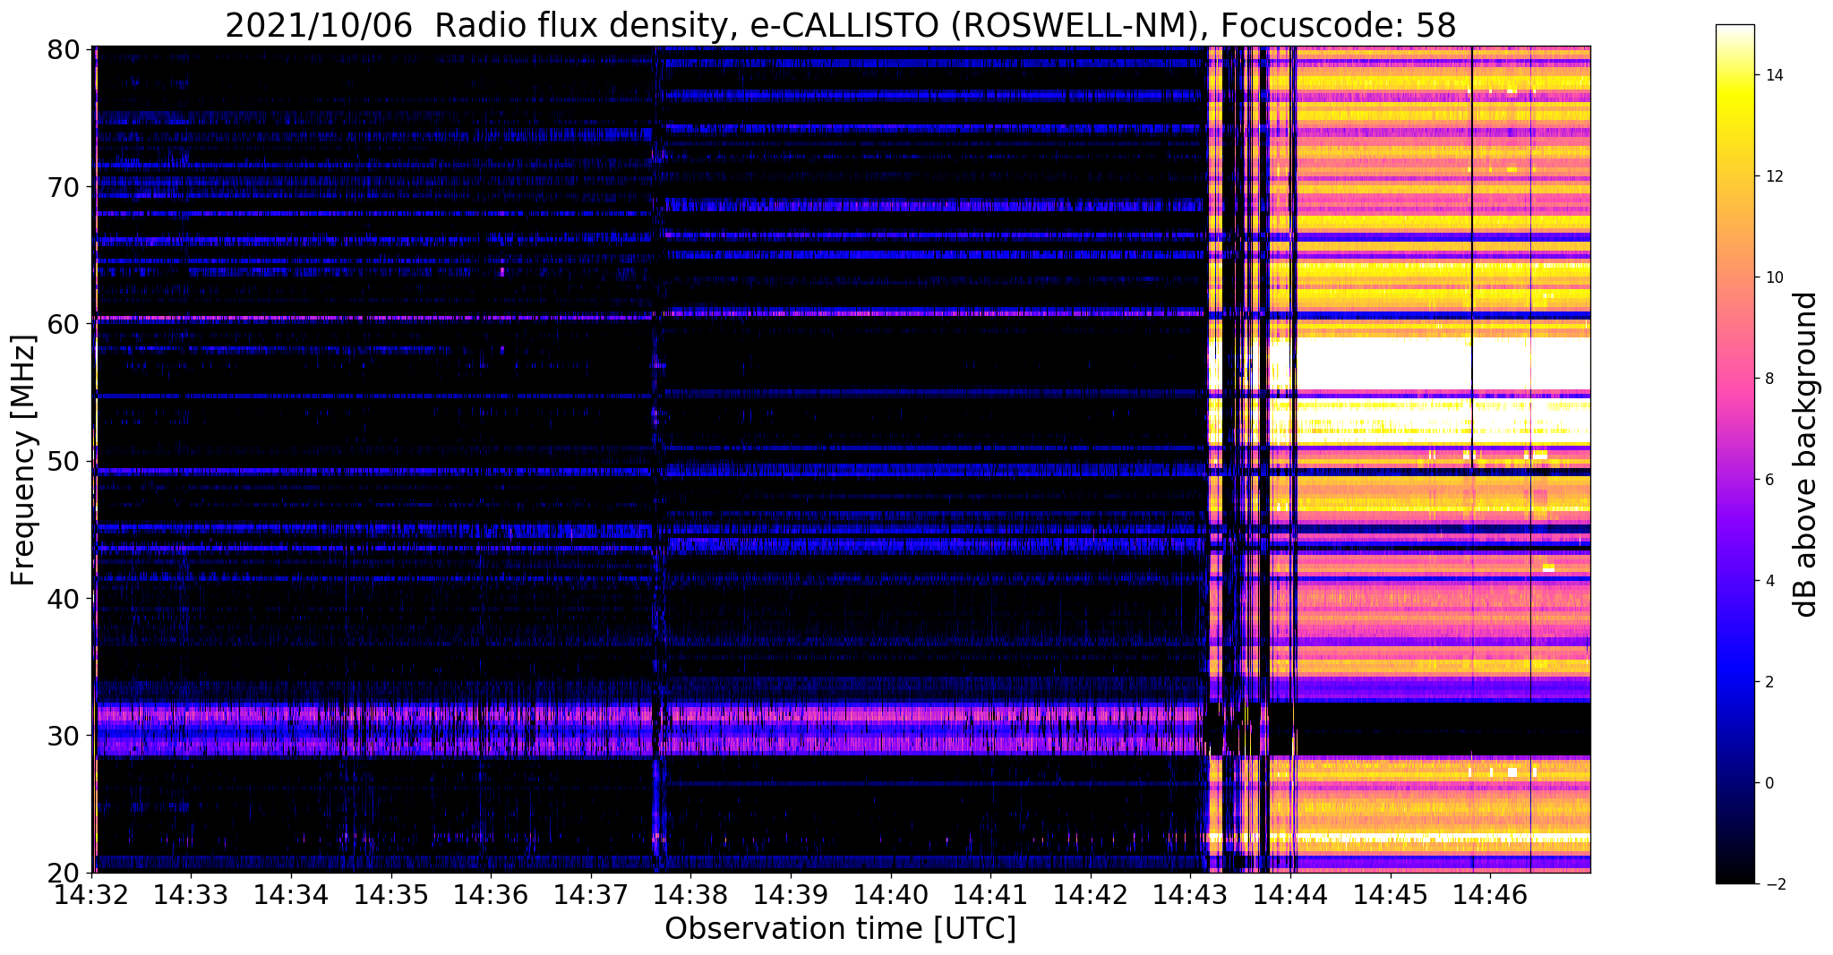Click the 14:34 time tick label
Image resolution: width=1833 pixels, height=955 pixels.
click(x=290, y=893)
